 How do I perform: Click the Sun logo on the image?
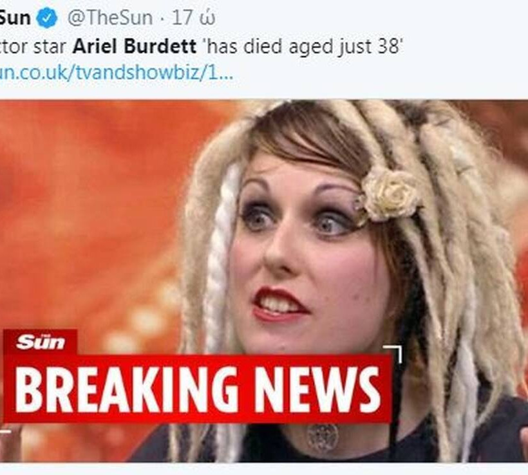(x=41, y=342)
